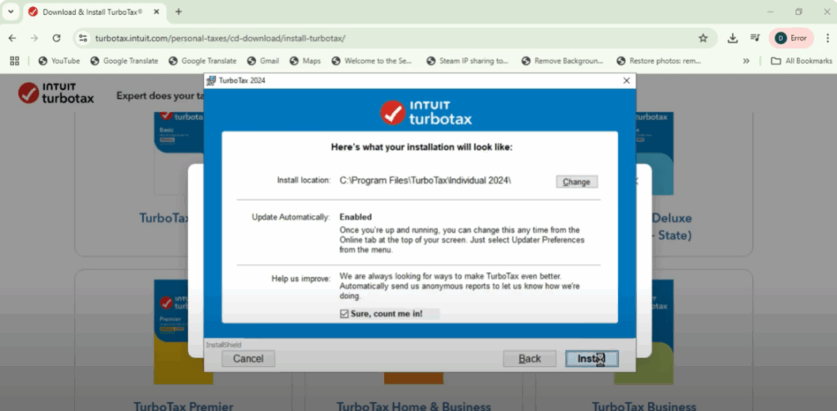Click InstallShield label in installer
The image size is (837, 411).
(224, 345)
